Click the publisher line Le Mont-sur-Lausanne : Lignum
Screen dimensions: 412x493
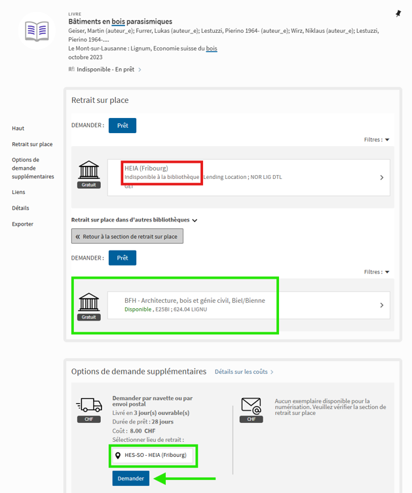click(x=143, y=49)
